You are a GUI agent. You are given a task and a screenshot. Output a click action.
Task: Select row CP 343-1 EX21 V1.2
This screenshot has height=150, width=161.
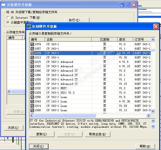(90, 93)
